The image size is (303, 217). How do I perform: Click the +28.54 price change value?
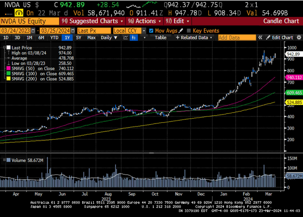tap(108, 5)
